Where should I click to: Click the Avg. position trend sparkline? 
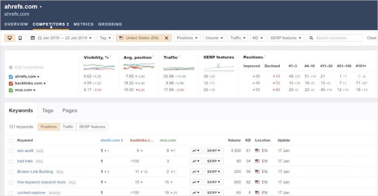139,66
